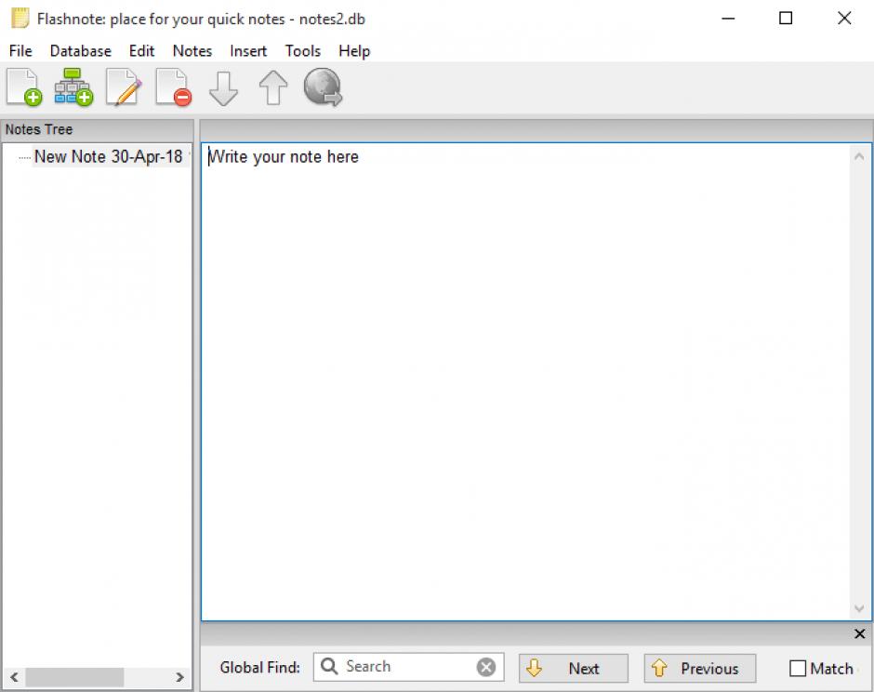Close the Flashnote window
Screen dimensions: 874x692
point(844,19)
